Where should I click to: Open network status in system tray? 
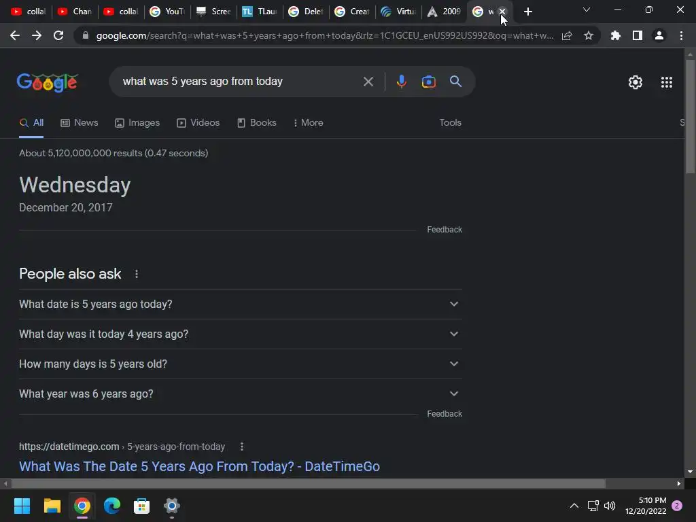593,506
